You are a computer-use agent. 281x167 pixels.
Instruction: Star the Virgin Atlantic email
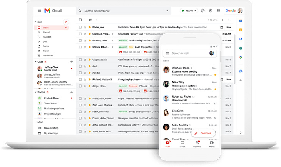click(85, 60)
